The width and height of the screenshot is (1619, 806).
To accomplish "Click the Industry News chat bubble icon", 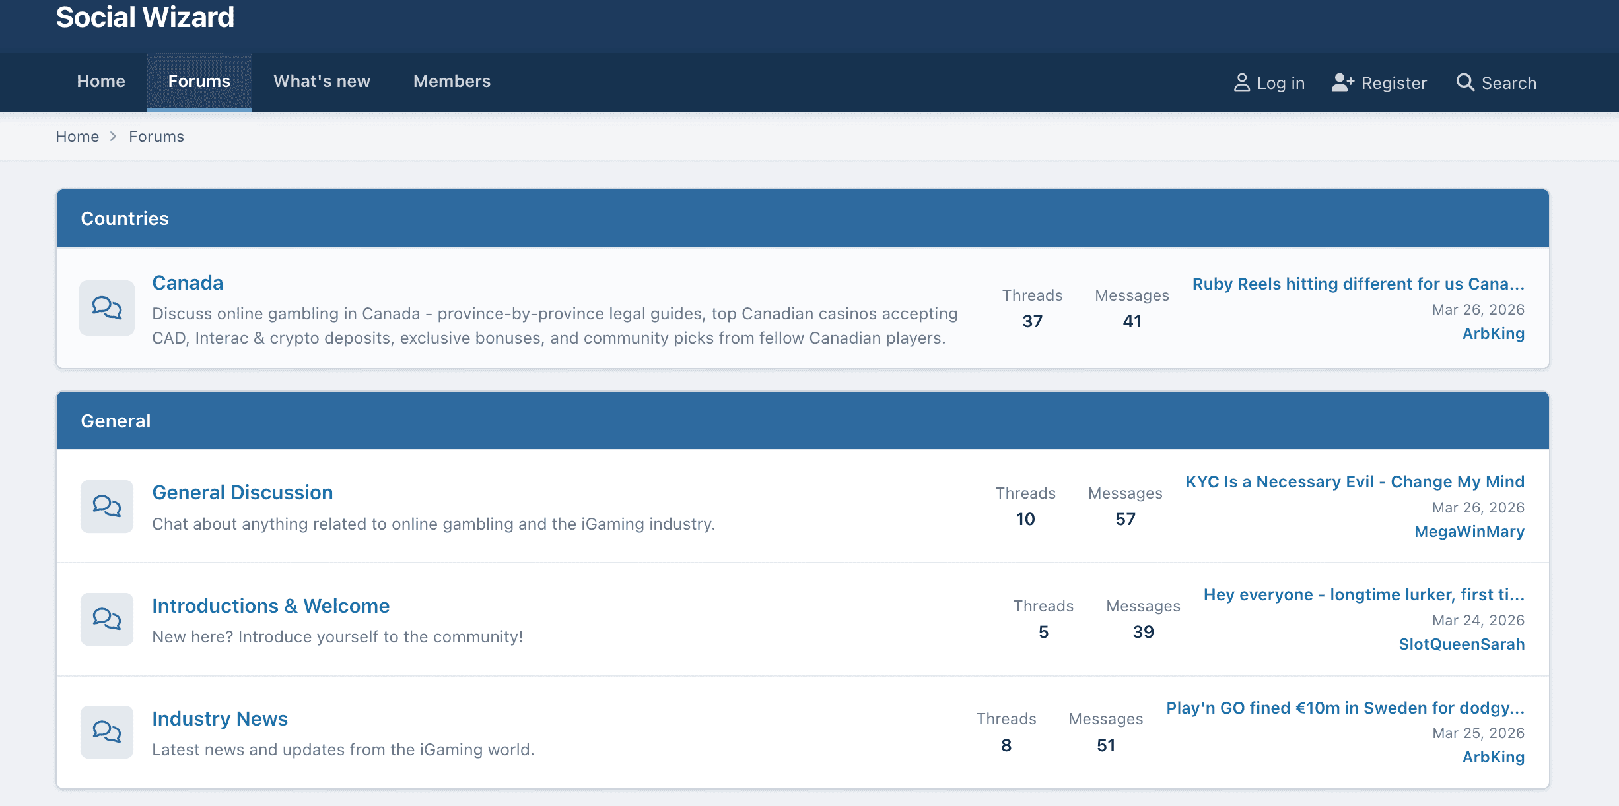I will pyautogui.click(x=107, y=731).
